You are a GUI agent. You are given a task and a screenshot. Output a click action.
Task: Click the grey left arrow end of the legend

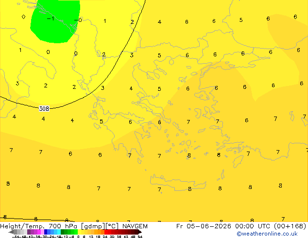(x=11, y=232)
